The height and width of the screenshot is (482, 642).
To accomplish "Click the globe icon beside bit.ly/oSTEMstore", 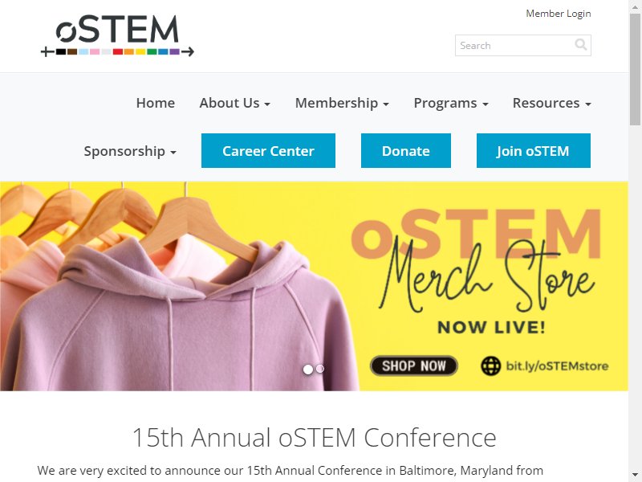I will (x=490, y=366).
